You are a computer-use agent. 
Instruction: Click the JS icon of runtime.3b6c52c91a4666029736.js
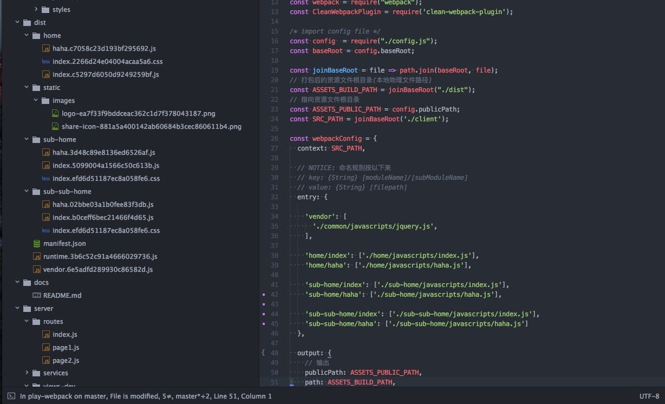tap(37, 257)
